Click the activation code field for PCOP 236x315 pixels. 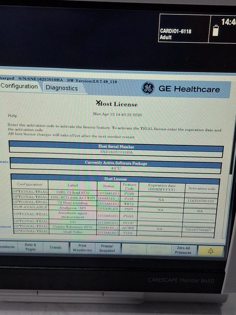coord(199,224)
